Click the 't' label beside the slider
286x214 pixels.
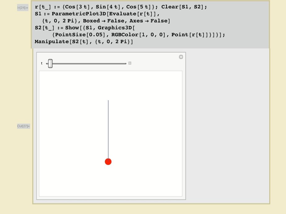42,63
